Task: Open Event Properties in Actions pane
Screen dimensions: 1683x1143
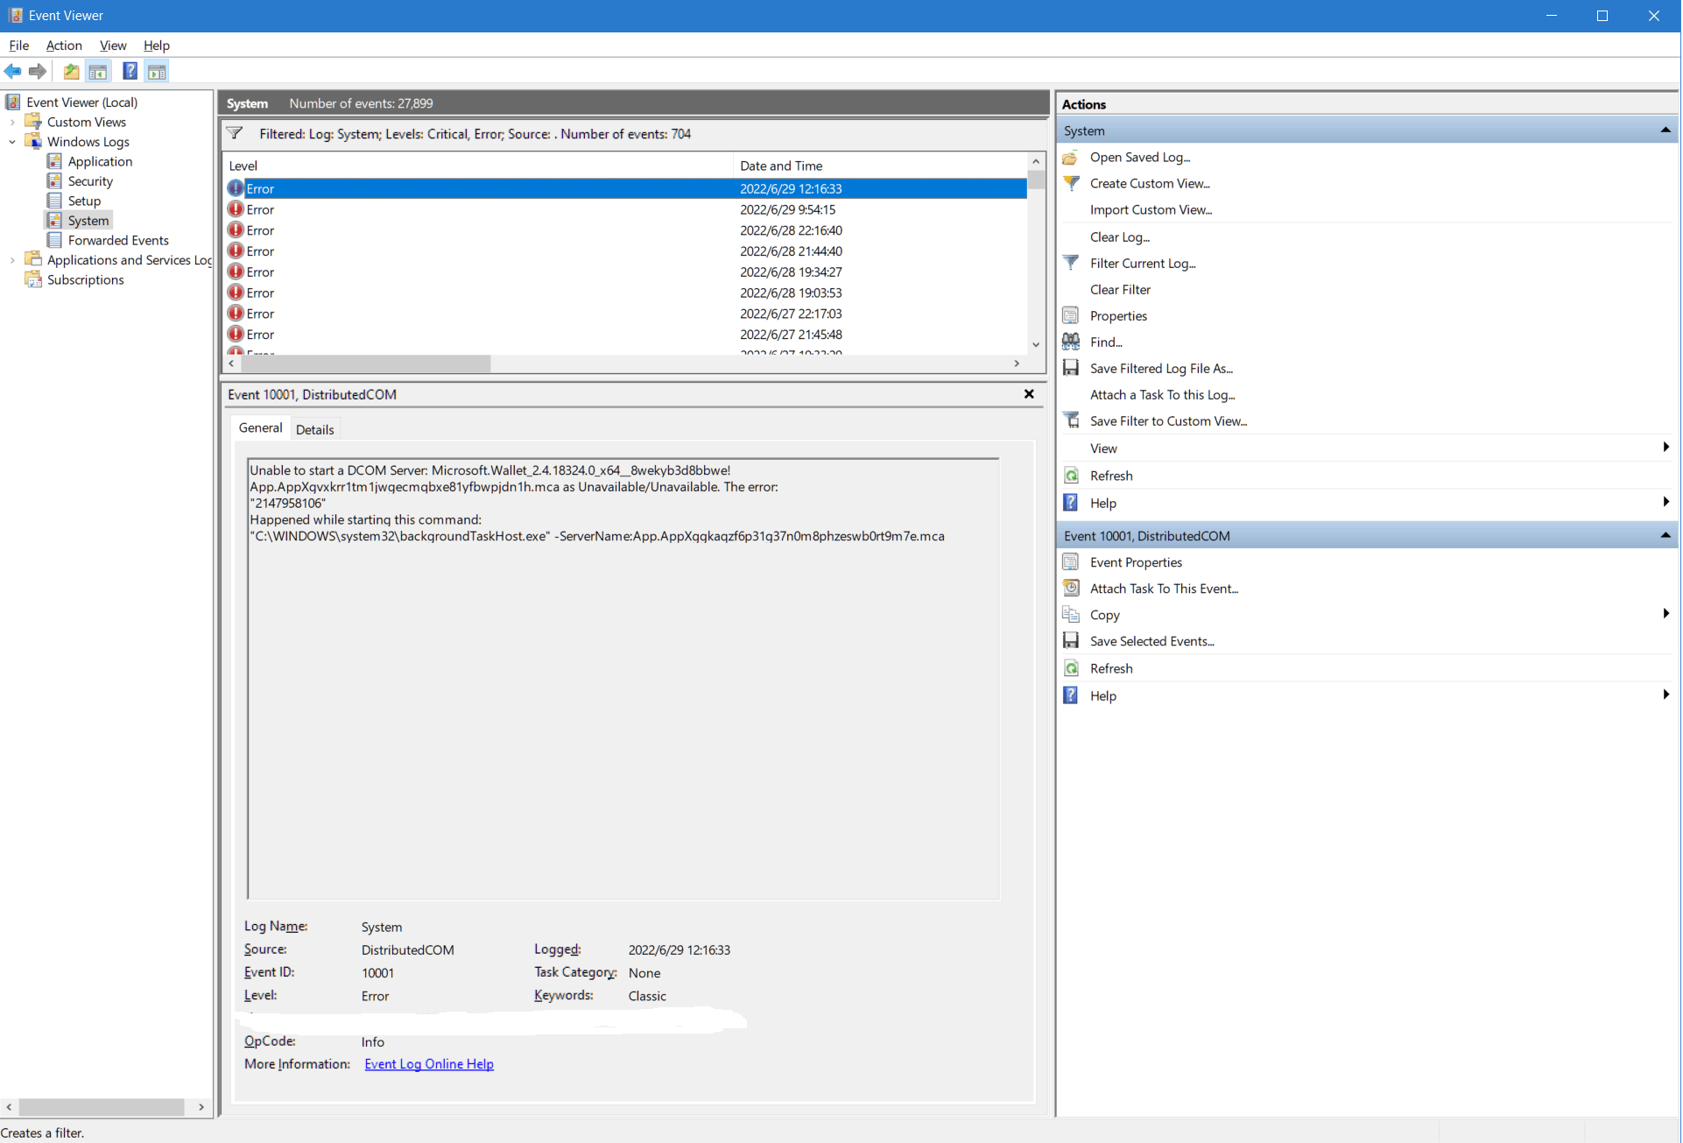Action: (x=1136, y=562)
